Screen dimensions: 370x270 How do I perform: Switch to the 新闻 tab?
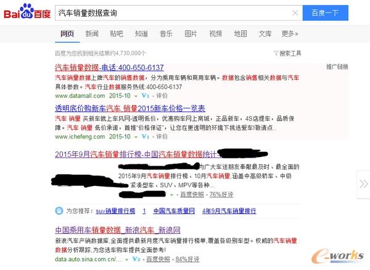coord(92,34)
